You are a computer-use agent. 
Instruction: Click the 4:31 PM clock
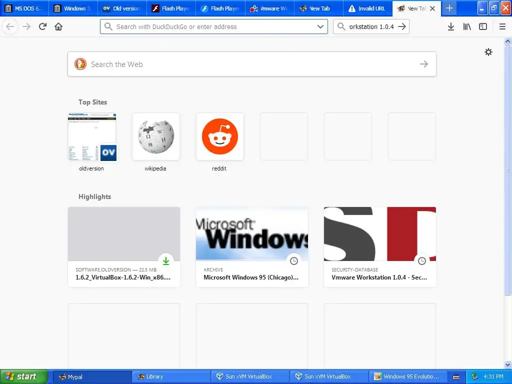[493, 376]
